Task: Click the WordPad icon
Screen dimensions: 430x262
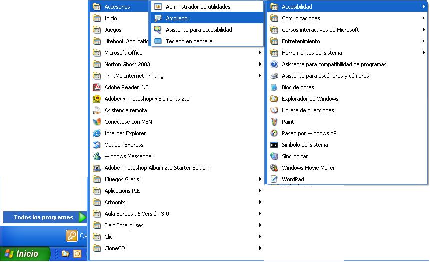Action: 274,179
